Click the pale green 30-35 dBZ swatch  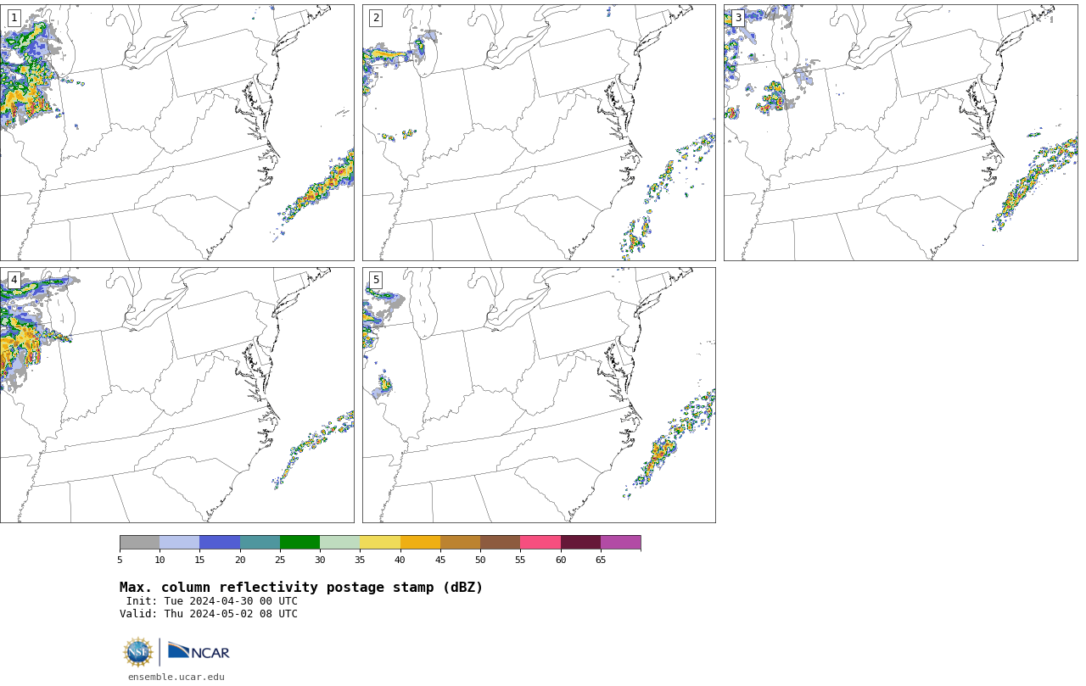pyautogui.click(x=339, y=543)
